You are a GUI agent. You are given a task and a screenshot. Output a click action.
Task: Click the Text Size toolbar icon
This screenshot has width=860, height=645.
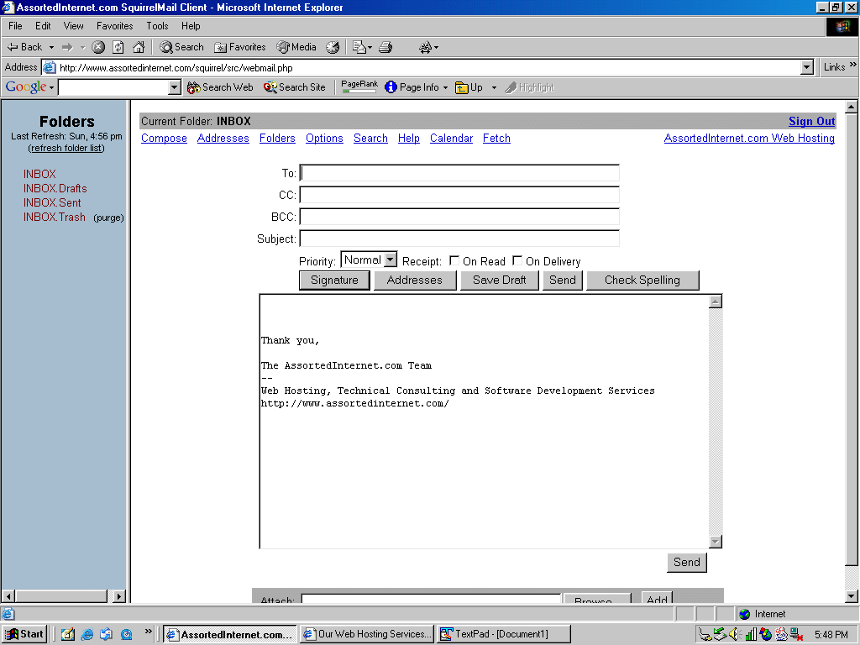pyautogui.click(x=426, y=48)
